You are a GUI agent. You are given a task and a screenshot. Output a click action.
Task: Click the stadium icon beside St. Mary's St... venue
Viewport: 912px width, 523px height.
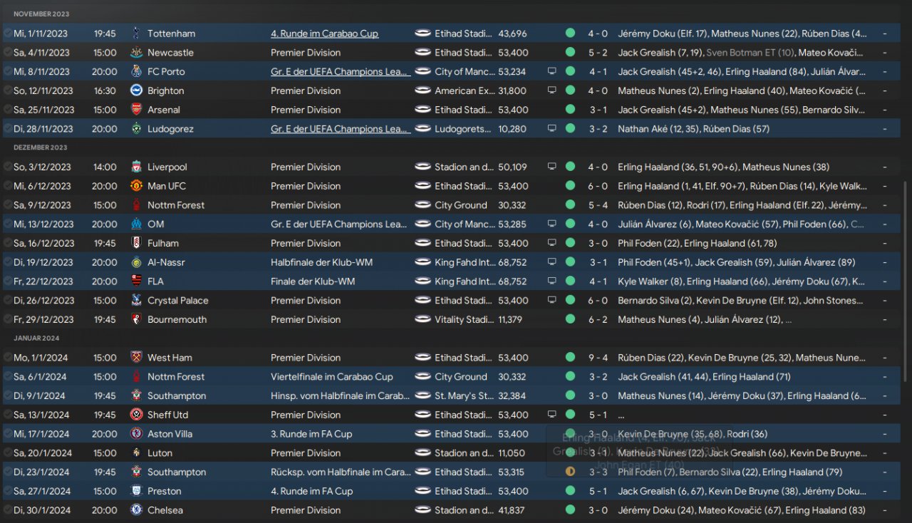tap(423, 396)
